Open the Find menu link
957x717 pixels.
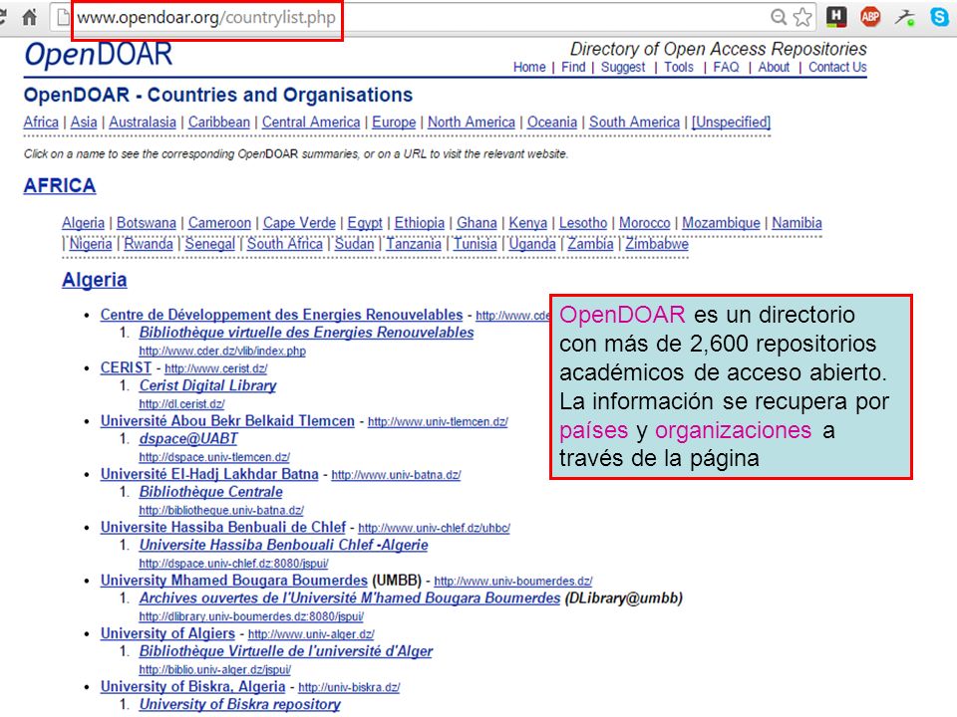pos(573,67)
